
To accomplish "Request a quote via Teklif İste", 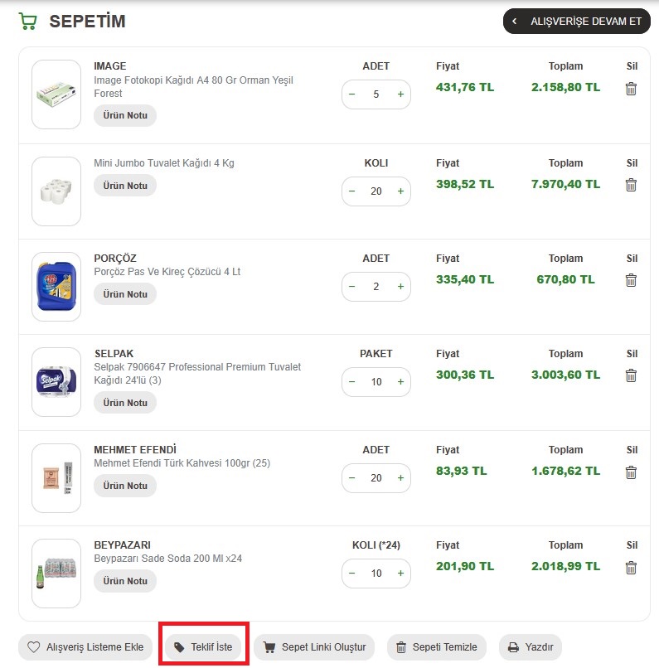I will [x=204, y=647].
